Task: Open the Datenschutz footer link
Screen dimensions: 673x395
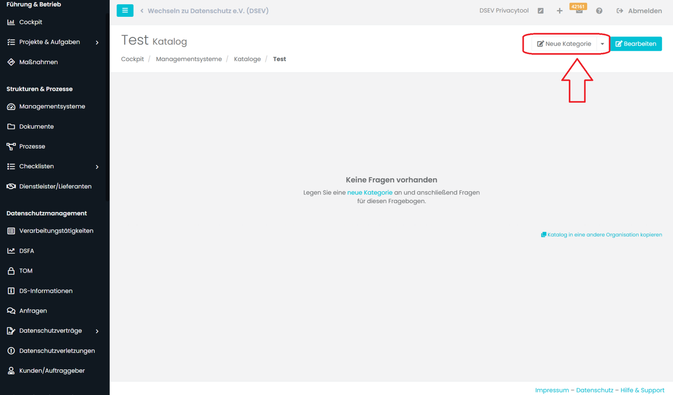Action: (595, 390)
